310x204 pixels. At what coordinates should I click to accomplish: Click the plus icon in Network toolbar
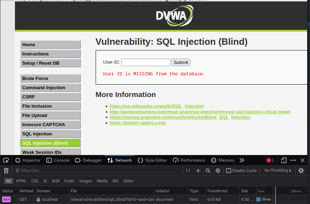click(x=198, y=171)
